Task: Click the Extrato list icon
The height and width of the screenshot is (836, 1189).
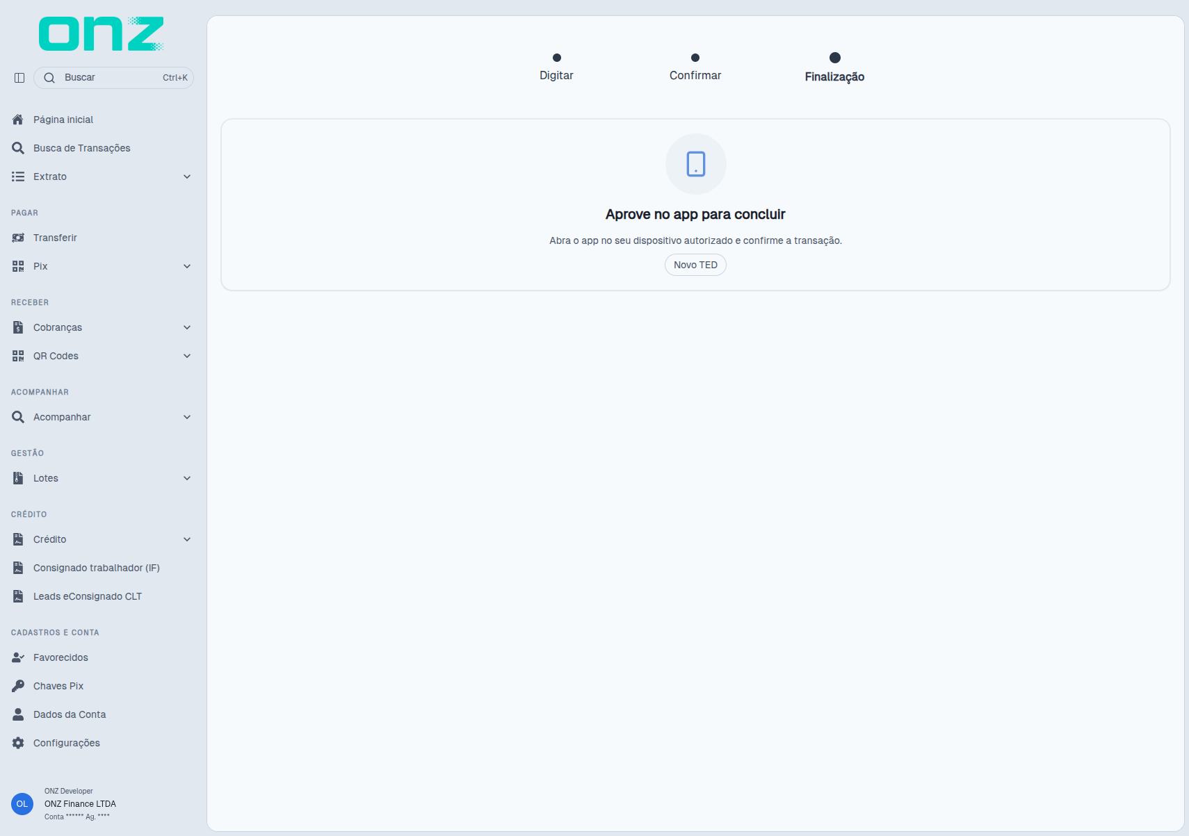Action: point(18,177)
